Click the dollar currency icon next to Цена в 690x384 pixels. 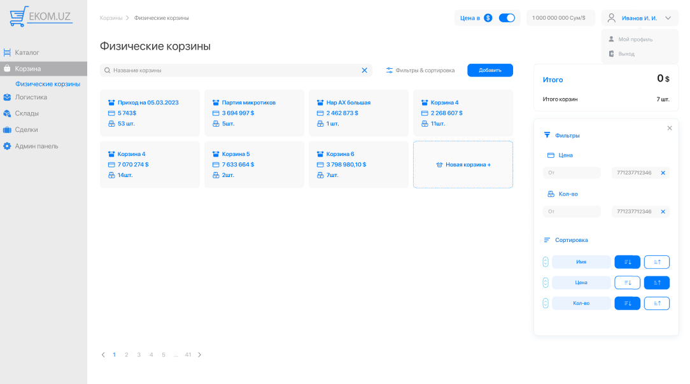pos(488,18)
